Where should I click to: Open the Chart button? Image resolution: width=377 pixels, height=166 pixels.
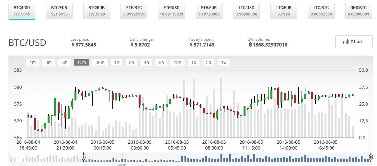pos(354,42)
